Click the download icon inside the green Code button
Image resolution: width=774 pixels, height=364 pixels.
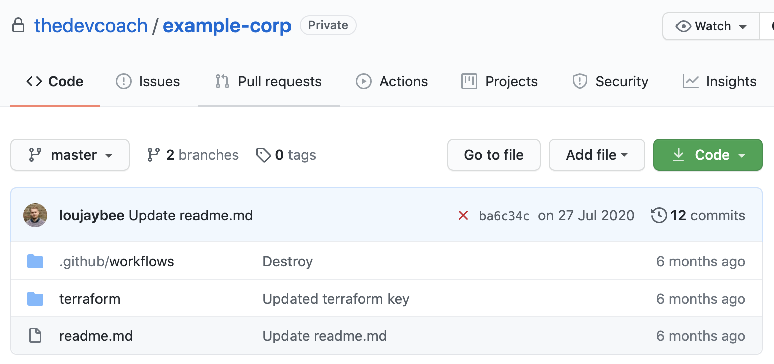(x=679, y=155)
